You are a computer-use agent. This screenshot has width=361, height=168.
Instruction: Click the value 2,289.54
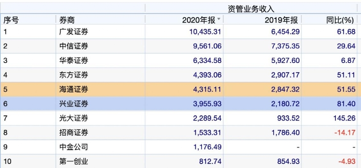coord(207,118)
